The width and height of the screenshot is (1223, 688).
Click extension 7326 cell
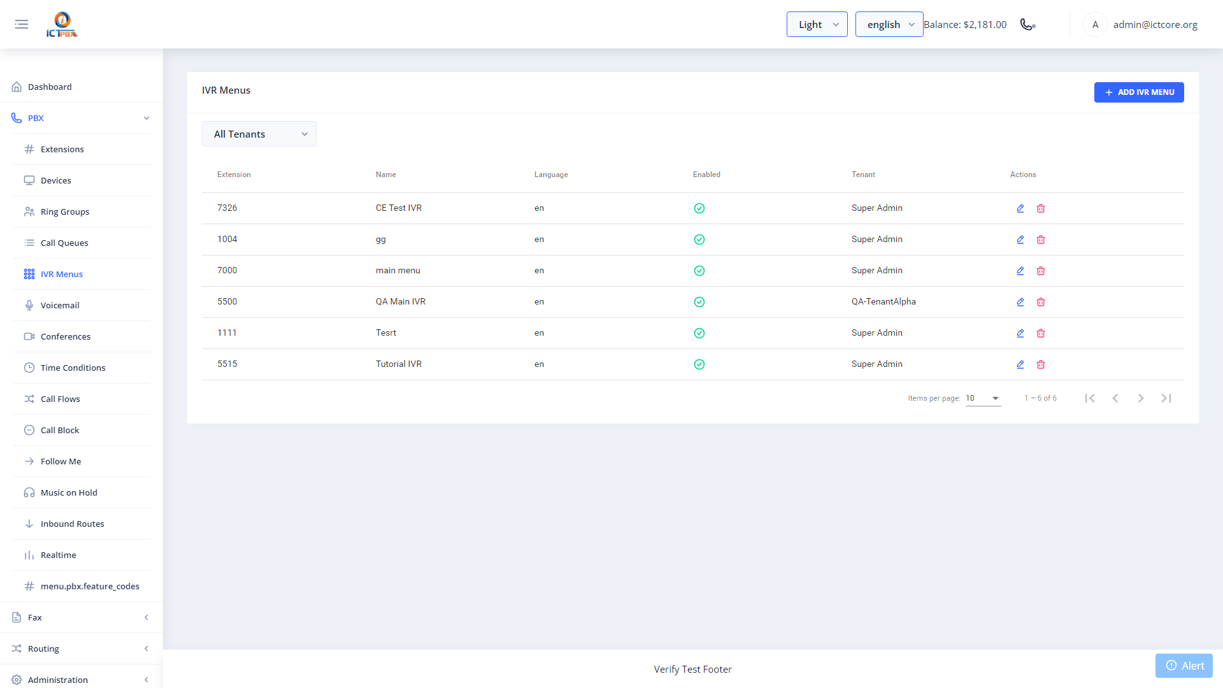coord(227,208)
